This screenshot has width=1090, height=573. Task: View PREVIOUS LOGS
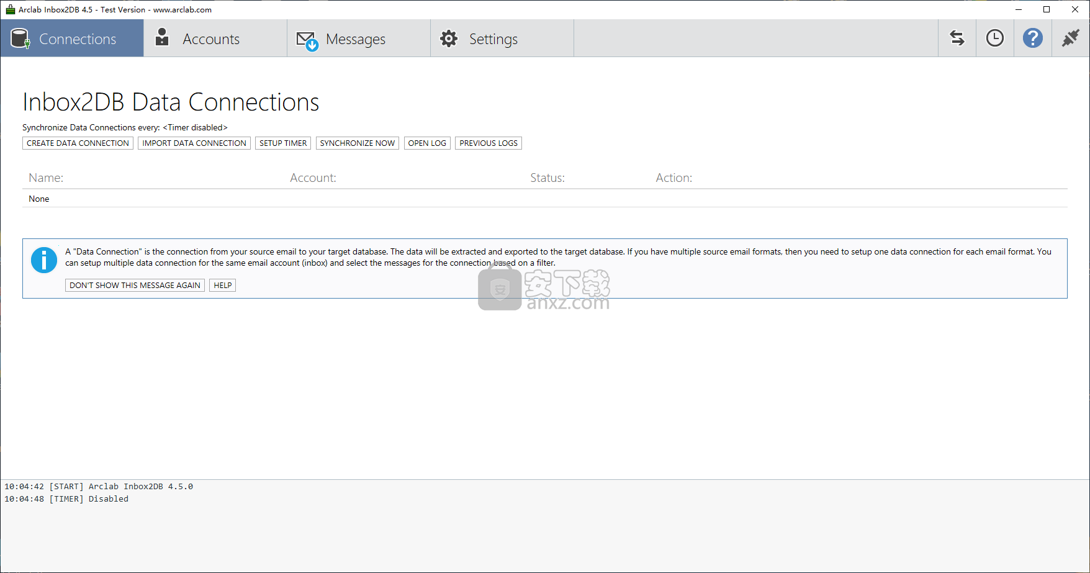(489, 143)
